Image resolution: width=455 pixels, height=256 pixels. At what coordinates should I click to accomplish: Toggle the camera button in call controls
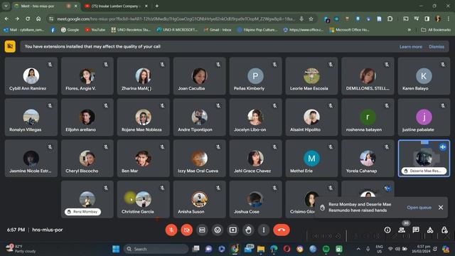point(187,230)
